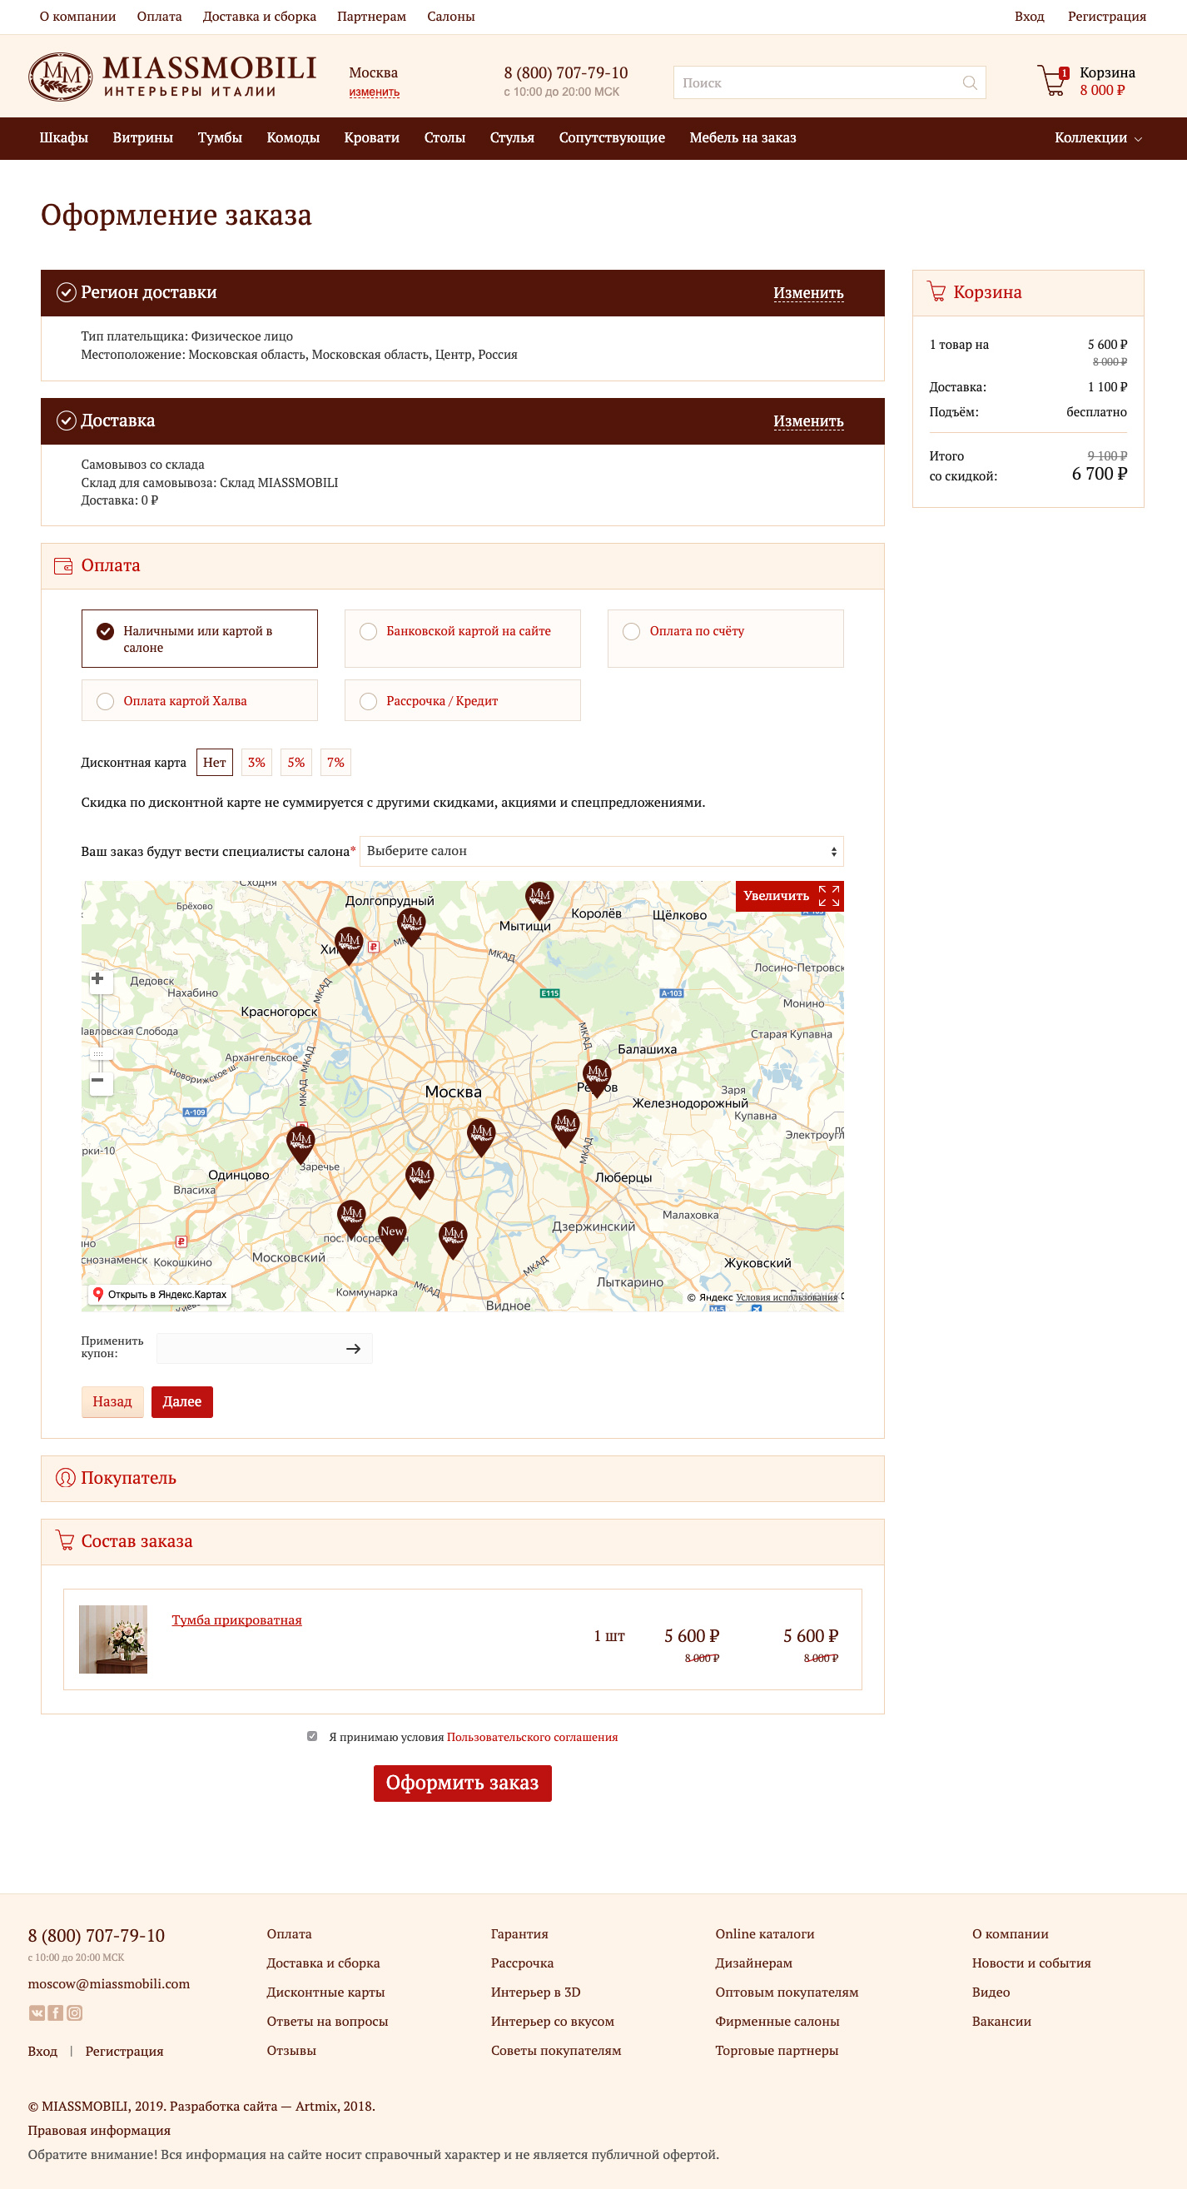The image size is (1187, 2189).
Task: Click the Увеличить fullscreen map button
Action: (789, 896)
